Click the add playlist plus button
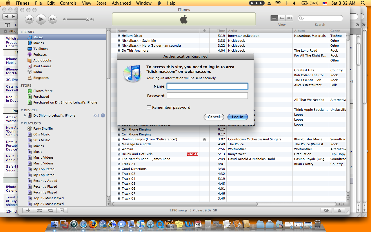 [28, 211]
